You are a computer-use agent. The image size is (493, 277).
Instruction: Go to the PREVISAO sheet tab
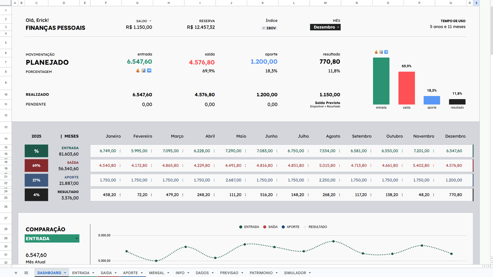pos(229,273)
